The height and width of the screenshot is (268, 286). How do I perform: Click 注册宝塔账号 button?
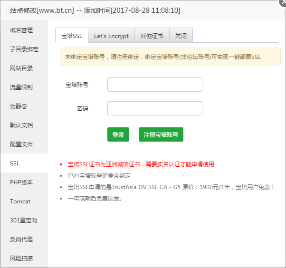pyautogui.click(x=161, y=134)
